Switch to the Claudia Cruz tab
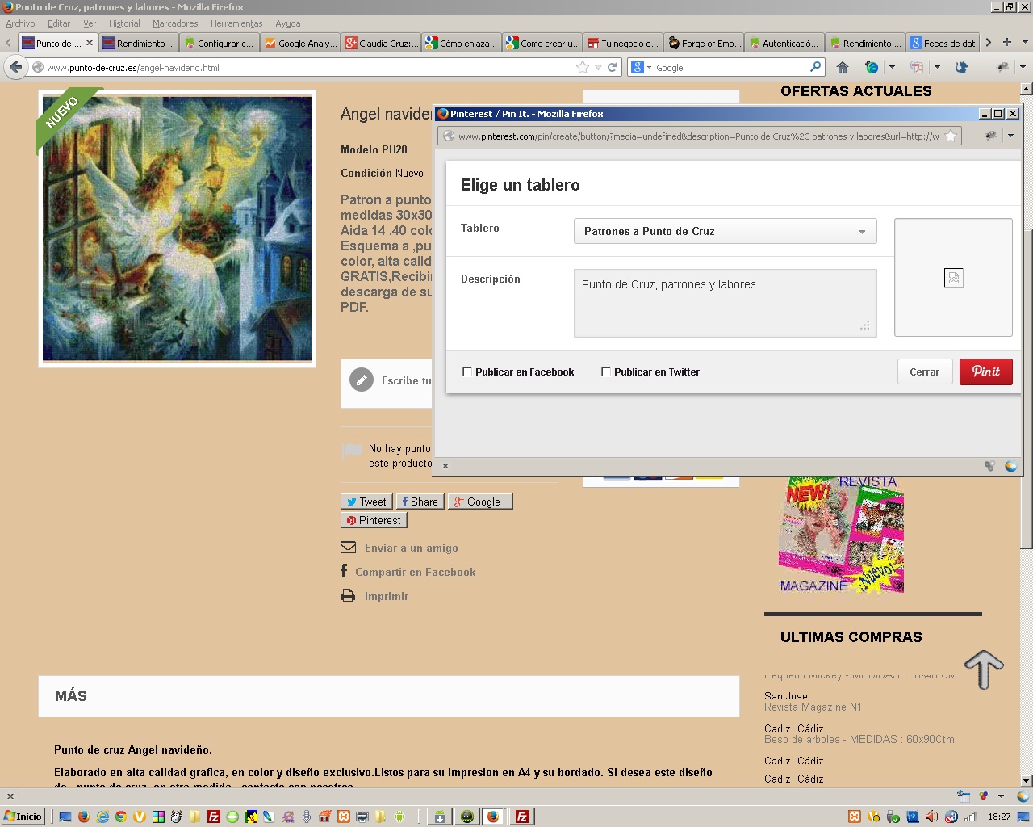This screenshot has width=1033, height=827. point(381,43)
